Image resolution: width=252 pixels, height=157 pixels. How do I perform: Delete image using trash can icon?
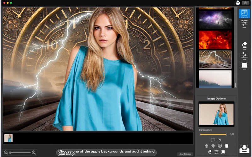(x=226, y=146)
